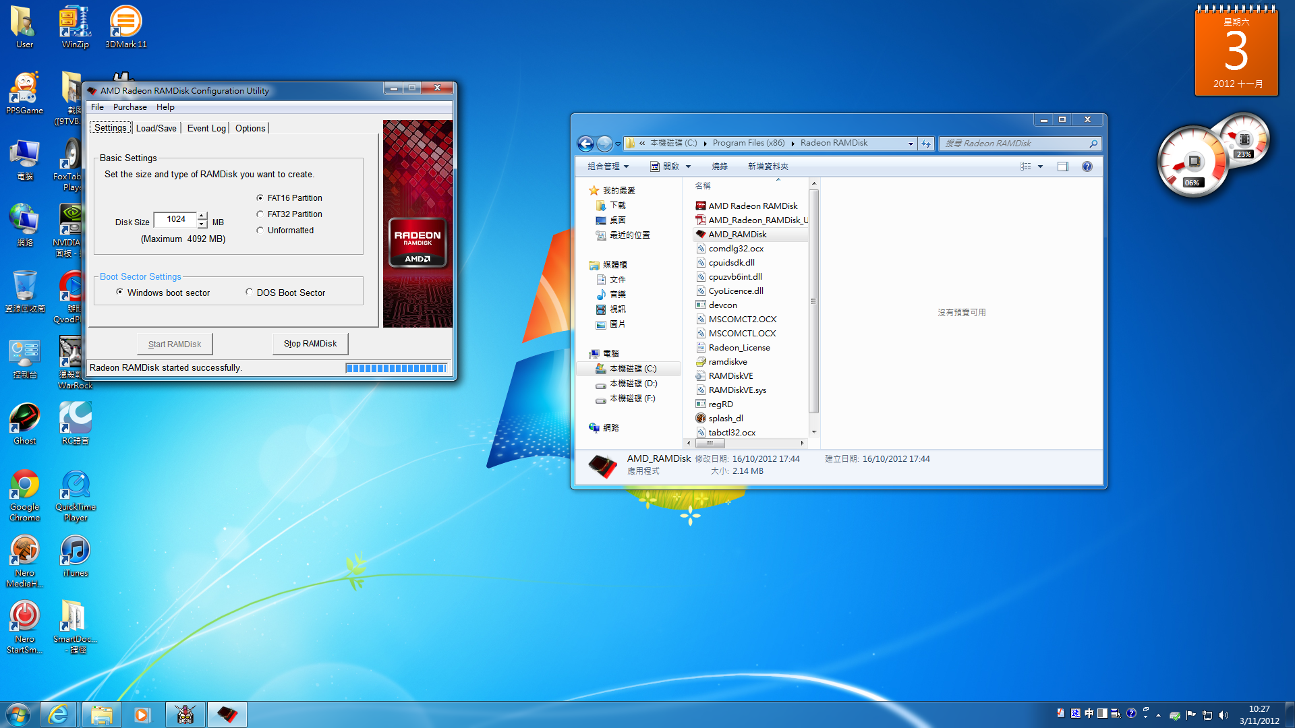
Task: Toggle the Explorer preview pane icon
Action: [x=1063, y=166]
